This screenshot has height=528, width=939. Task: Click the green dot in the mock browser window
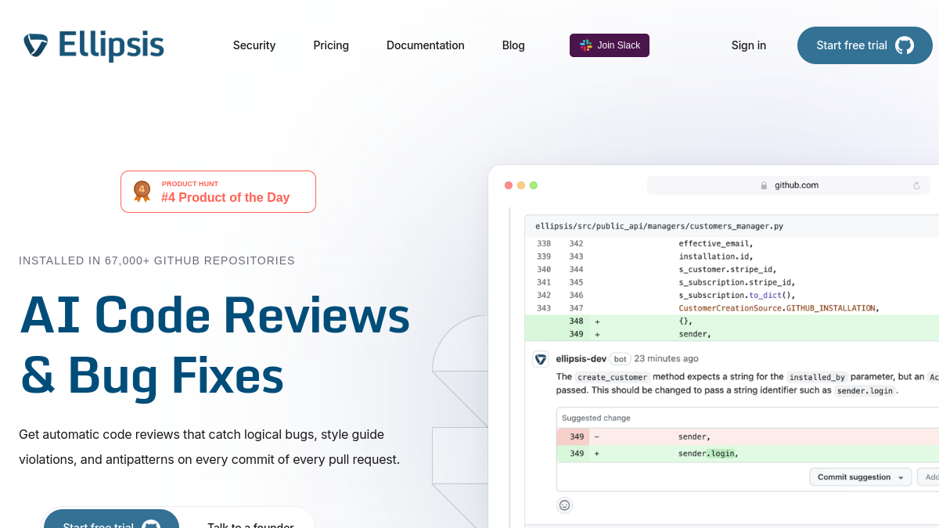[x=534, y=185]
